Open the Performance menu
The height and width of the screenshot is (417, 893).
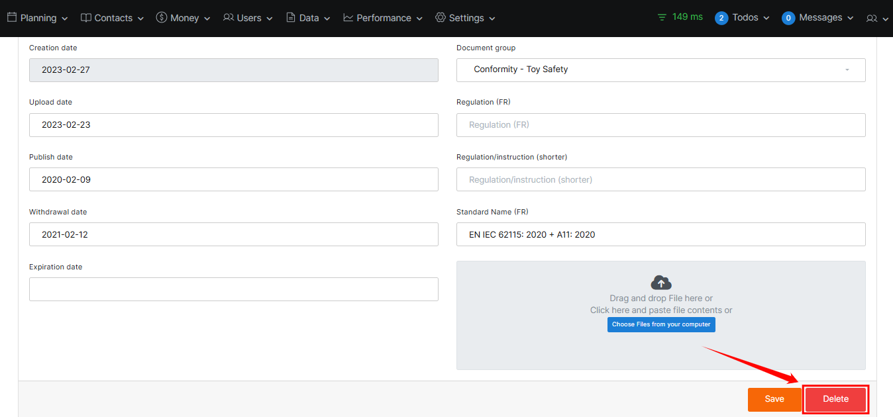click(384, 18)
